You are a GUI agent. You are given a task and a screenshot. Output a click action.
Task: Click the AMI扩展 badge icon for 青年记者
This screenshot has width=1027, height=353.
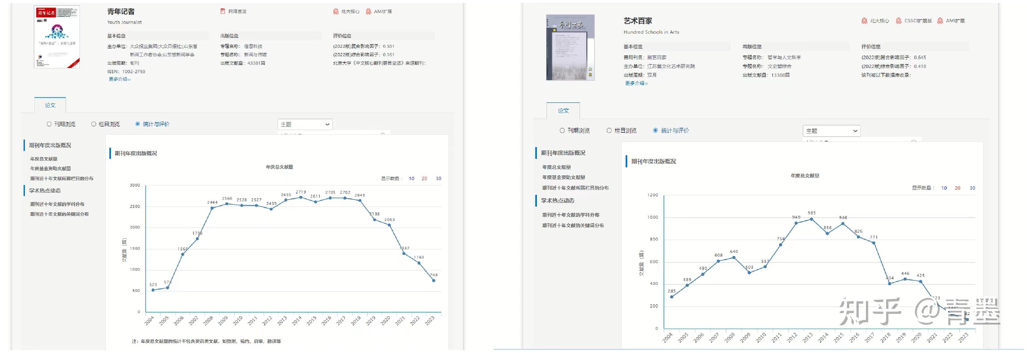pyautogui.click(x=368, y=11)
